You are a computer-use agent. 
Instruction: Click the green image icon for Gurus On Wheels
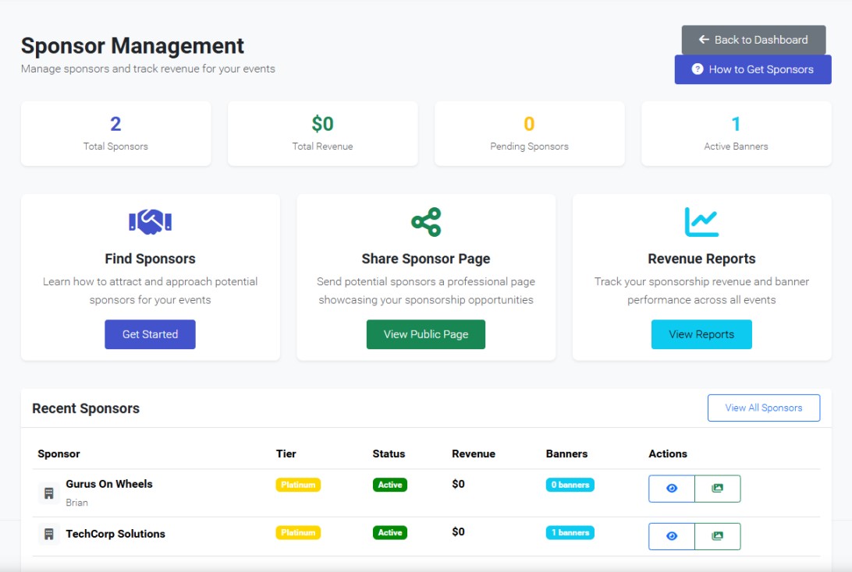coord(717,489)
